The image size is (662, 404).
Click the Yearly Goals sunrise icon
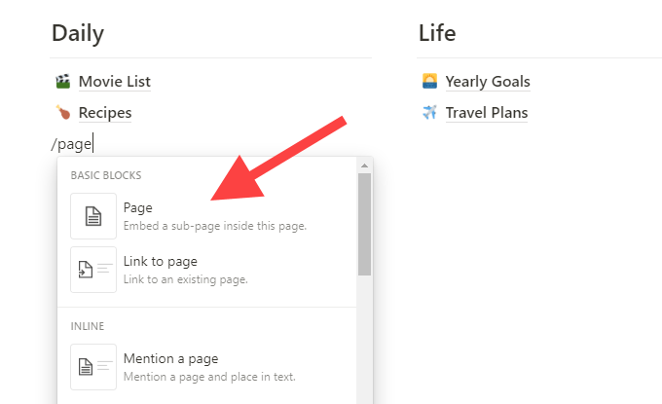[429, 82]
